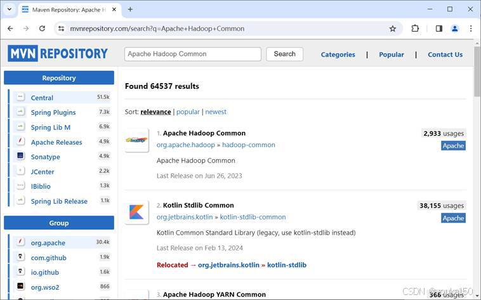Filter by Apache Releases repository
This screenshot has height=300, width=481.
coord(56,142)
